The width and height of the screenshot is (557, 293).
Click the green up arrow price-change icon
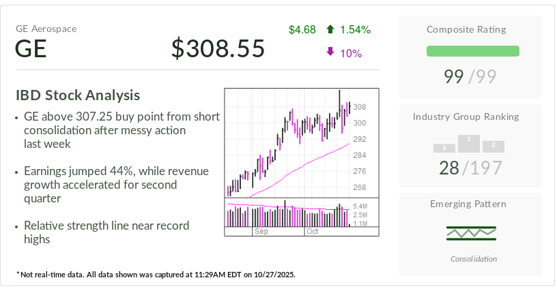[330, 29]
